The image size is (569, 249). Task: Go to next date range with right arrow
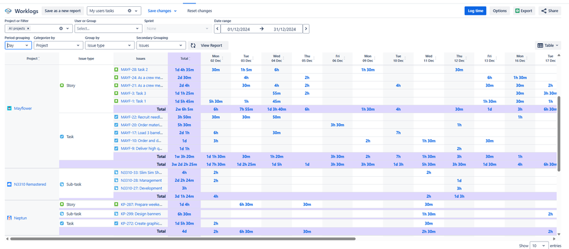click(x=306, y=28)
